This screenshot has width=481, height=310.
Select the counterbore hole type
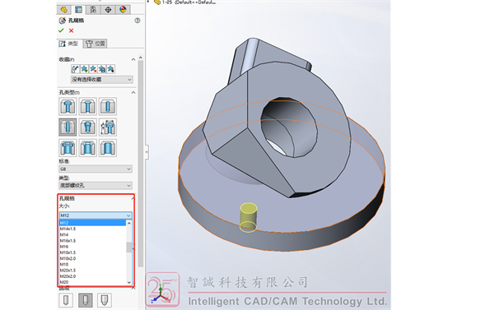(x=68, y=107)
